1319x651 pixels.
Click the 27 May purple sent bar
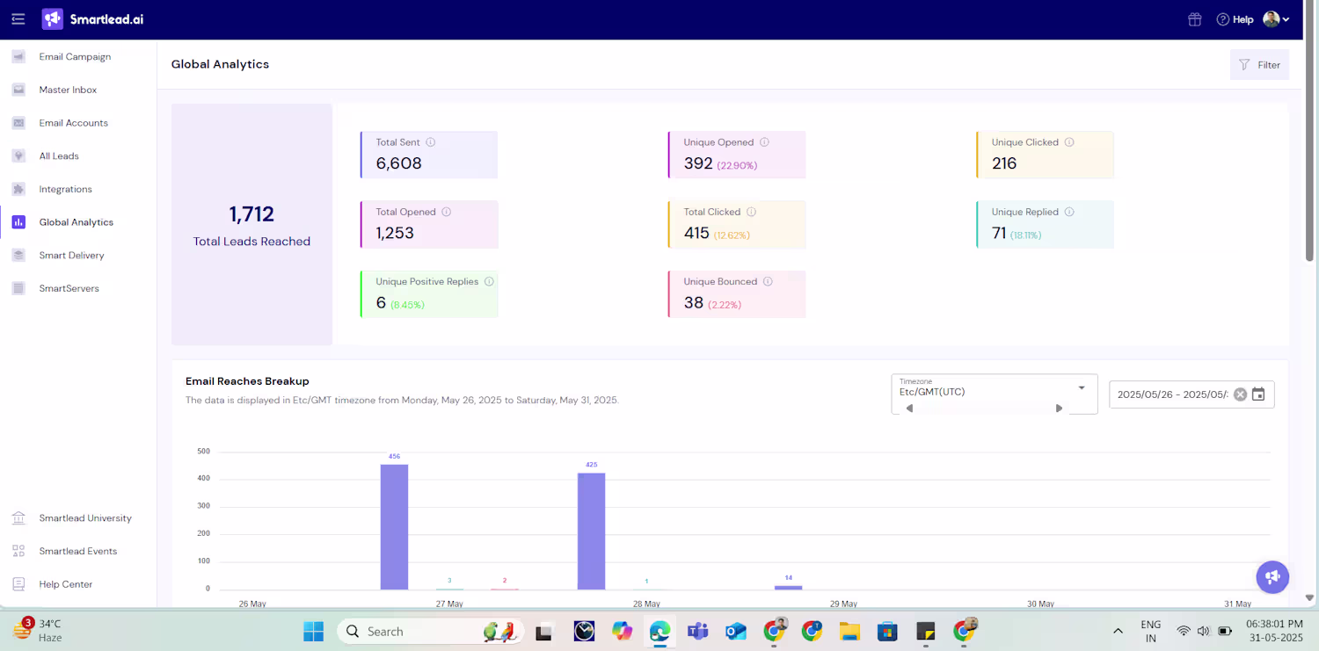394,526
